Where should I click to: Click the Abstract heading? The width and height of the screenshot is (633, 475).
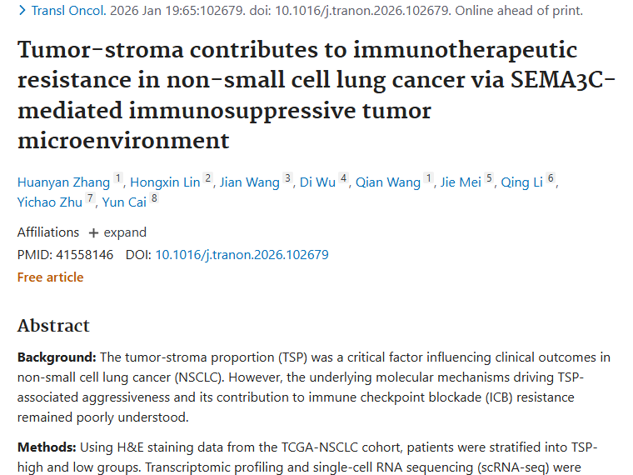point(53,326)
